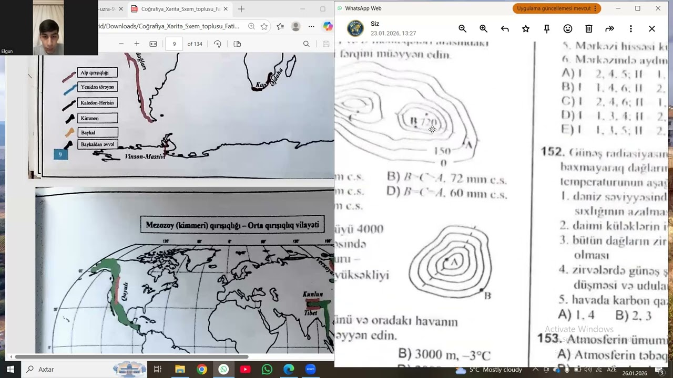Zoom out the WhatsApp image viewer

(462, 29)
